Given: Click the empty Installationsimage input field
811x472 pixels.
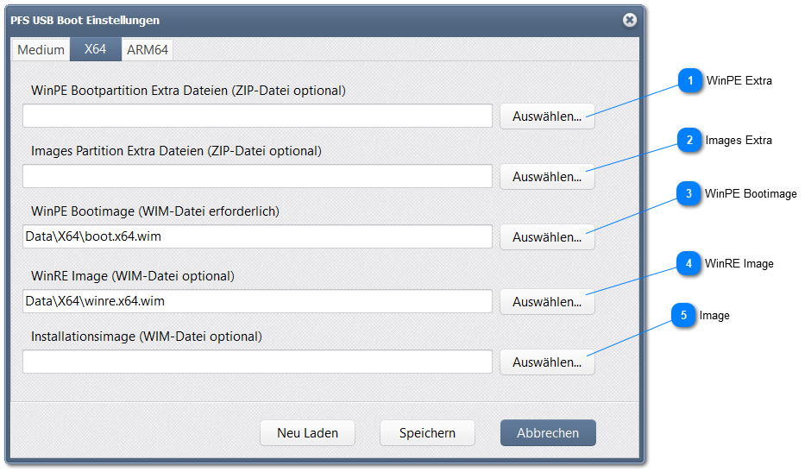Looking at the screenshot, I should (x=257, y=362).
